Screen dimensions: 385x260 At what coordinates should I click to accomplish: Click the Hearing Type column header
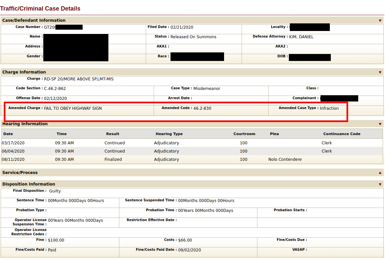(x=169, y=134)
